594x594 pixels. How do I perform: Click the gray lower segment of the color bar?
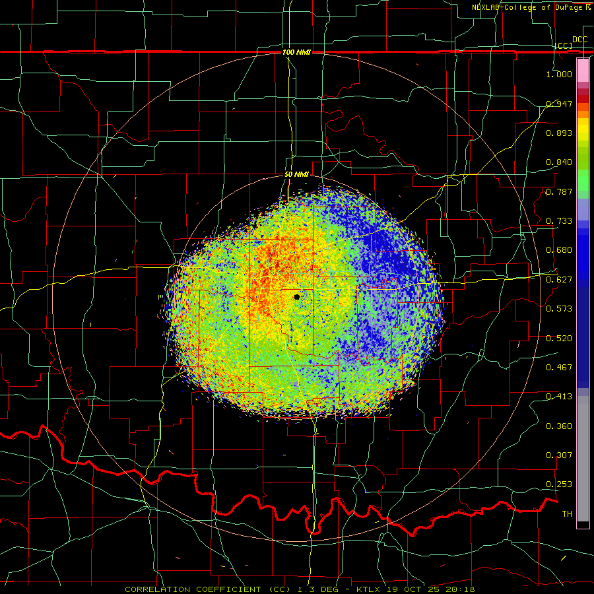583,459
